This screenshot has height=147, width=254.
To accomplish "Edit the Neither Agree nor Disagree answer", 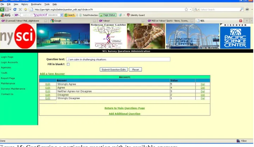I will pos(48,91).
